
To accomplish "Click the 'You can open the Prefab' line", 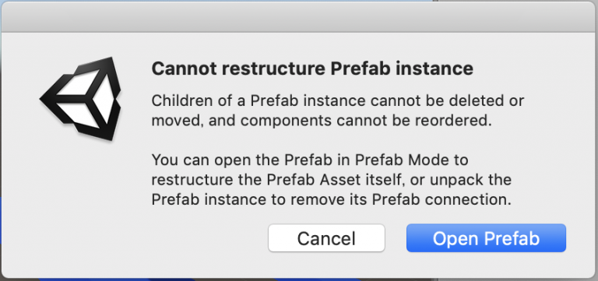I will (310, 160).
